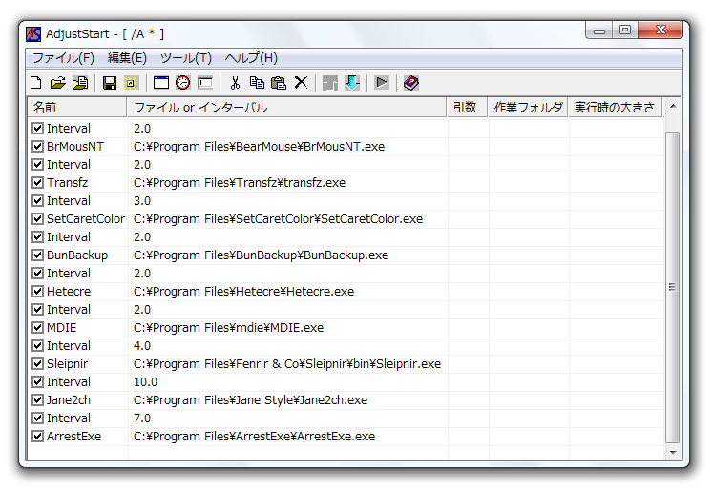This screenshot has height=490, width=712.
Task: Select the transfz.exe file path
Action: click(x=240, y=183)
